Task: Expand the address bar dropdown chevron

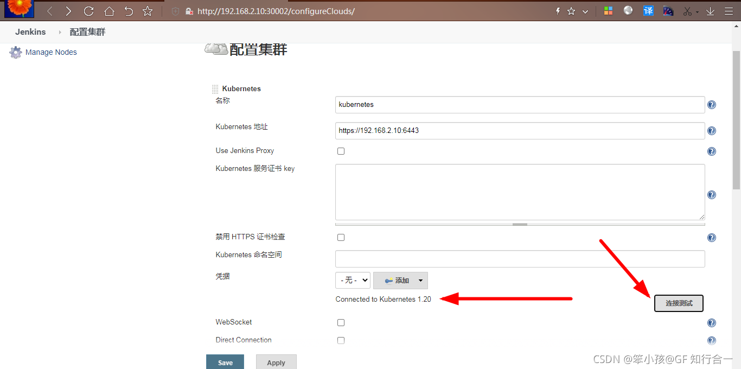Action: (585, 11)
